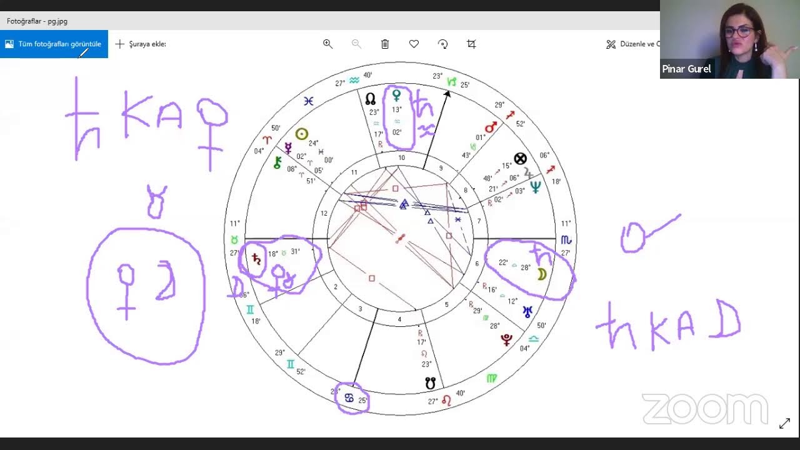800x450 pixels.
Task: Click 'Tüm fotoğrafları görüntüle' button
Action: point(54,44)
